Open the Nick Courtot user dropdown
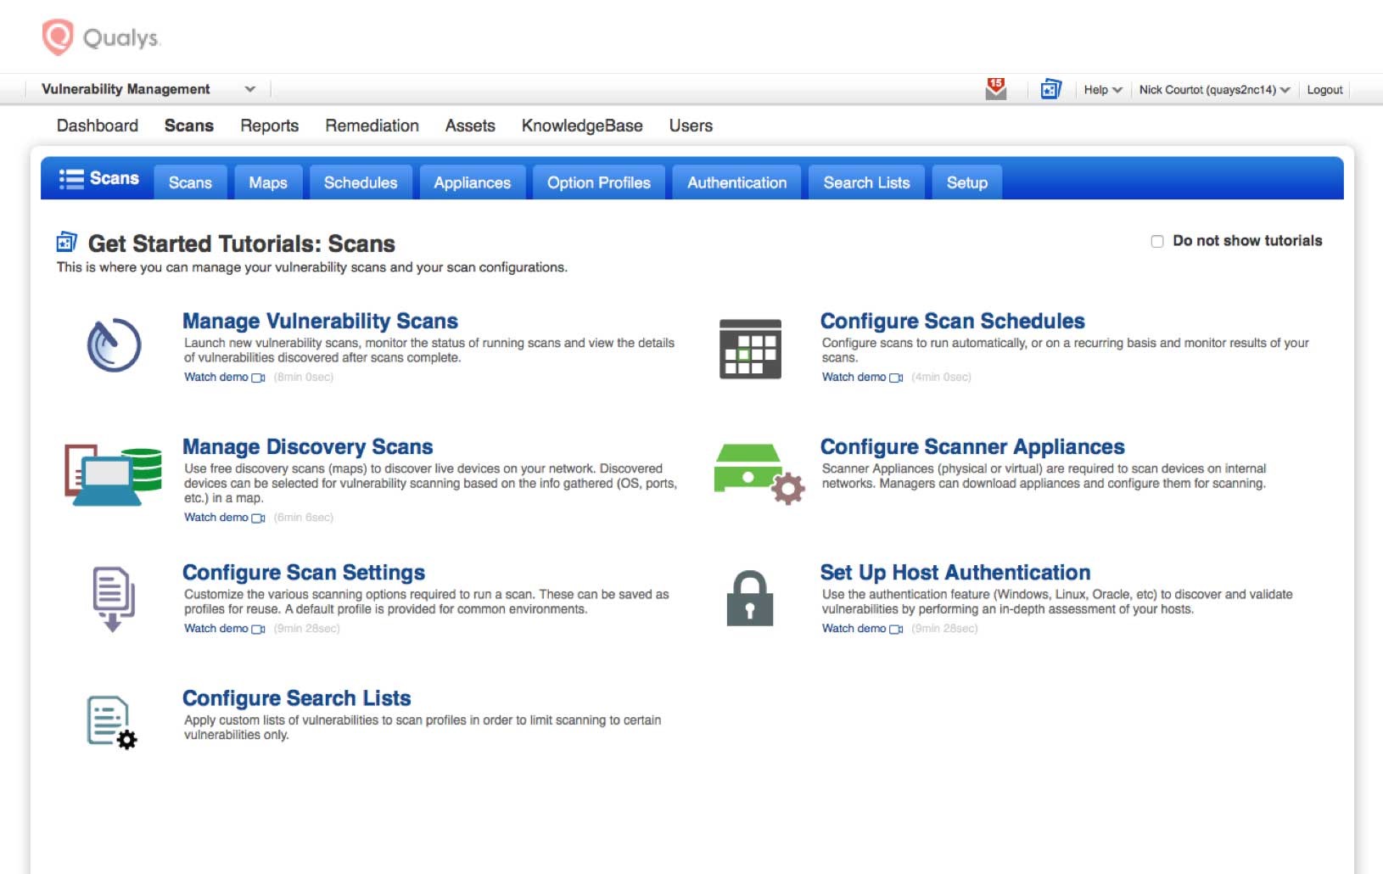This screenshot has height=874, width=1383. [1214, 89]
